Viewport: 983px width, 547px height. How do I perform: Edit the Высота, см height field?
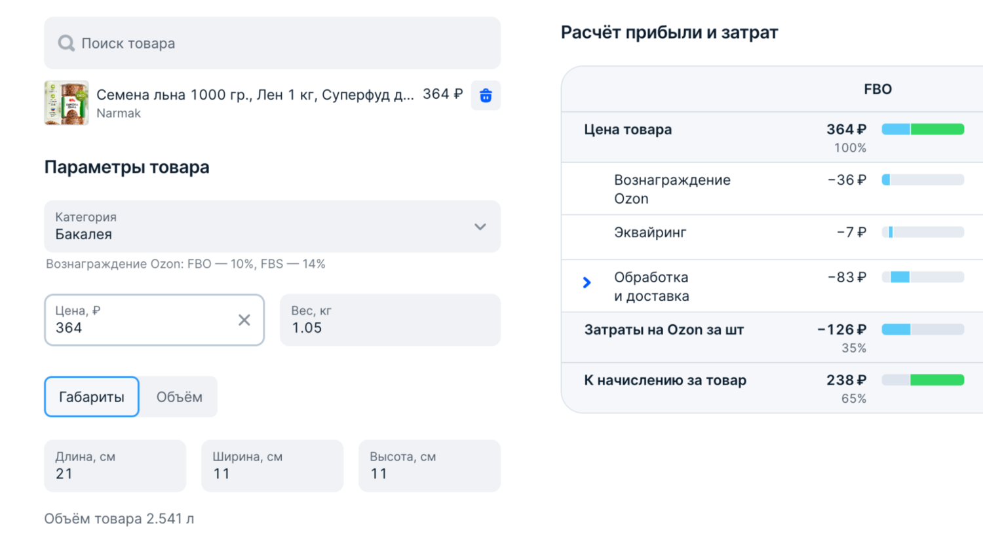coord(429,466)
